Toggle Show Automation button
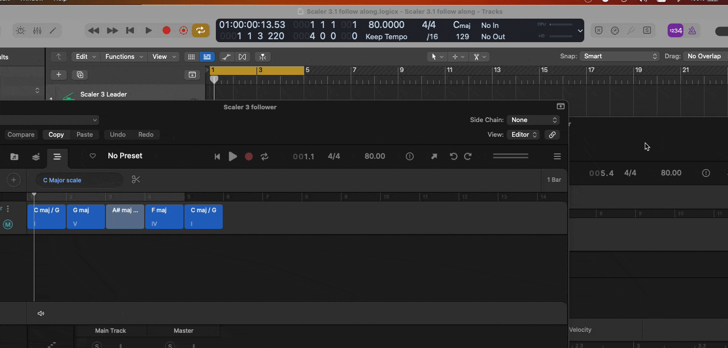The width and height of the screenshot is (728, 348). [226, 57]
